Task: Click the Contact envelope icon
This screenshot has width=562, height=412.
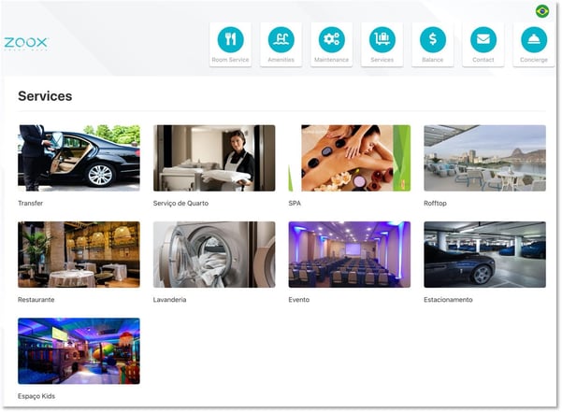Action: tap(483, 39)
